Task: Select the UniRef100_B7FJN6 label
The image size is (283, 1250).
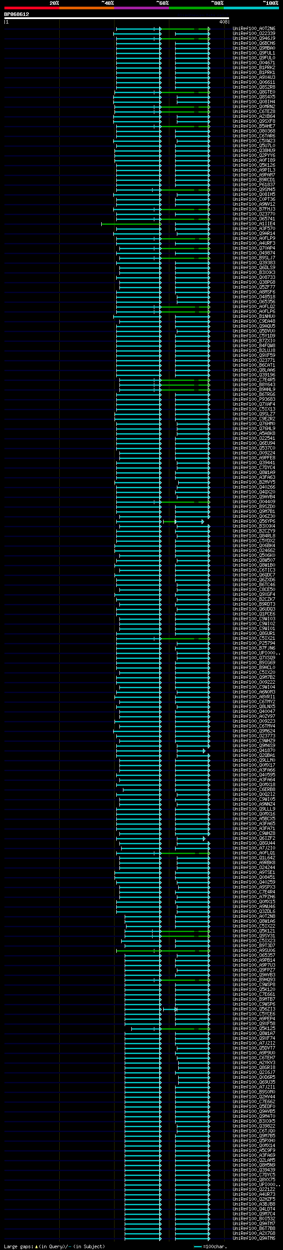Action: tap(254, 648)
